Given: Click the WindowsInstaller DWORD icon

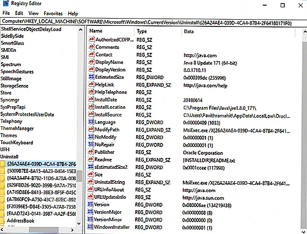Looking at the screenshot, I should coord(90,227).
